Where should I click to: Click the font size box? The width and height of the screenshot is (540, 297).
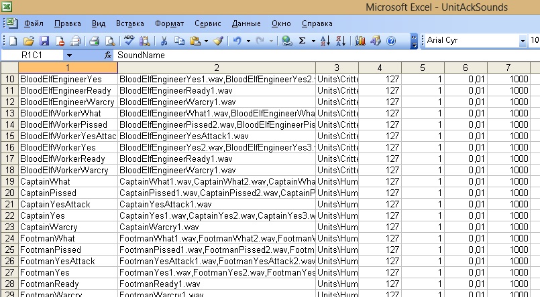tap(534, 41)
